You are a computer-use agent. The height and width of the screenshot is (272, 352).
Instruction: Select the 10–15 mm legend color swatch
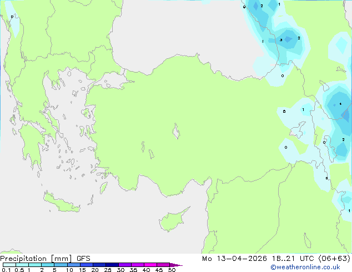pos(73,265)
